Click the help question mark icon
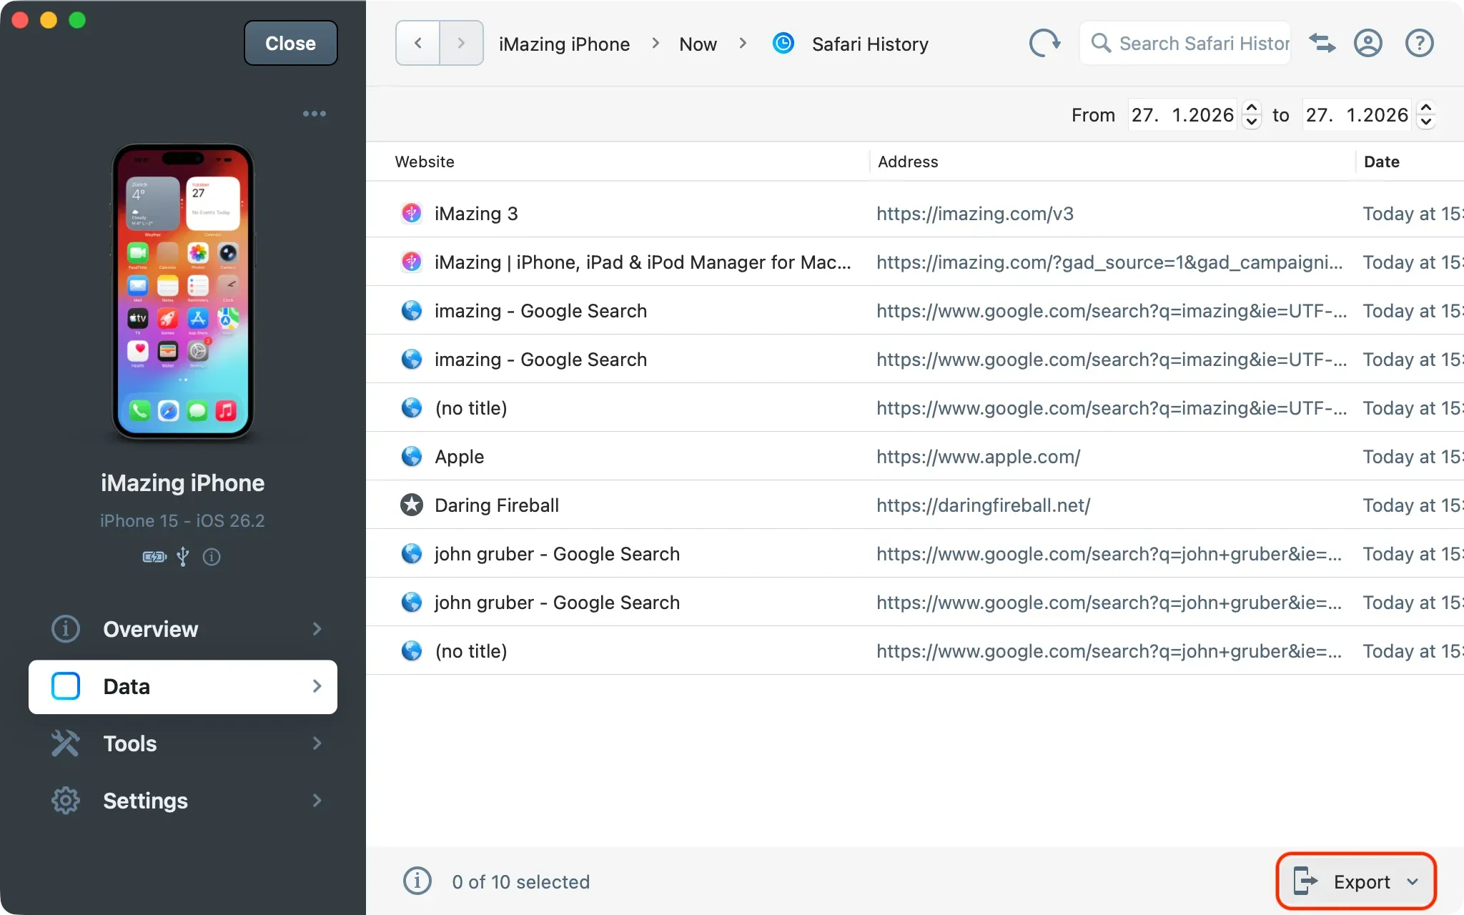The image size is (1464, 915). tap(1419, 44)
